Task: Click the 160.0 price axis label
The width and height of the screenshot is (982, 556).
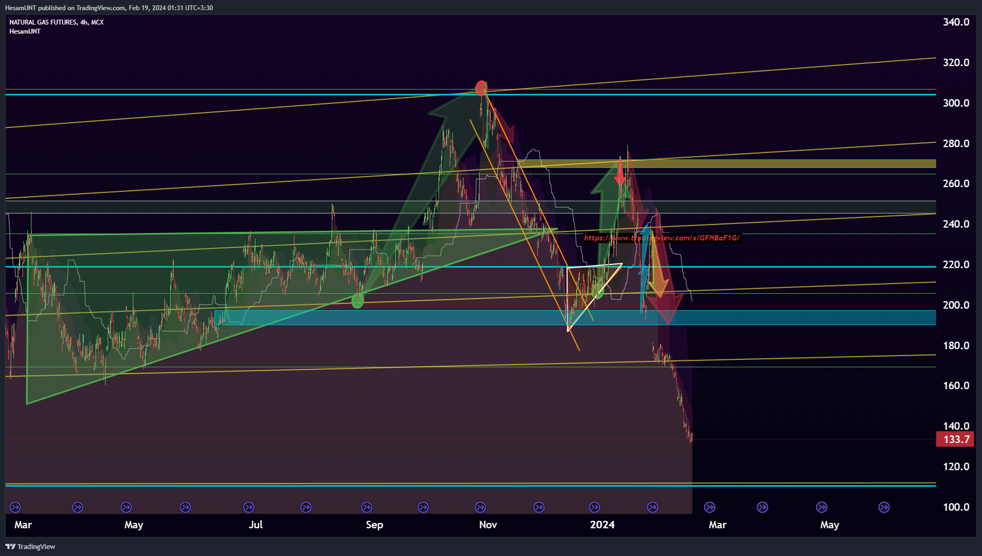Action: click(x=956, y=385)
